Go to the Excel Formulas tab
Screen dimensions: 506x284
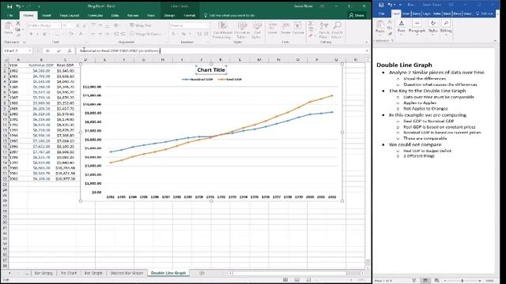click(95, 15)
